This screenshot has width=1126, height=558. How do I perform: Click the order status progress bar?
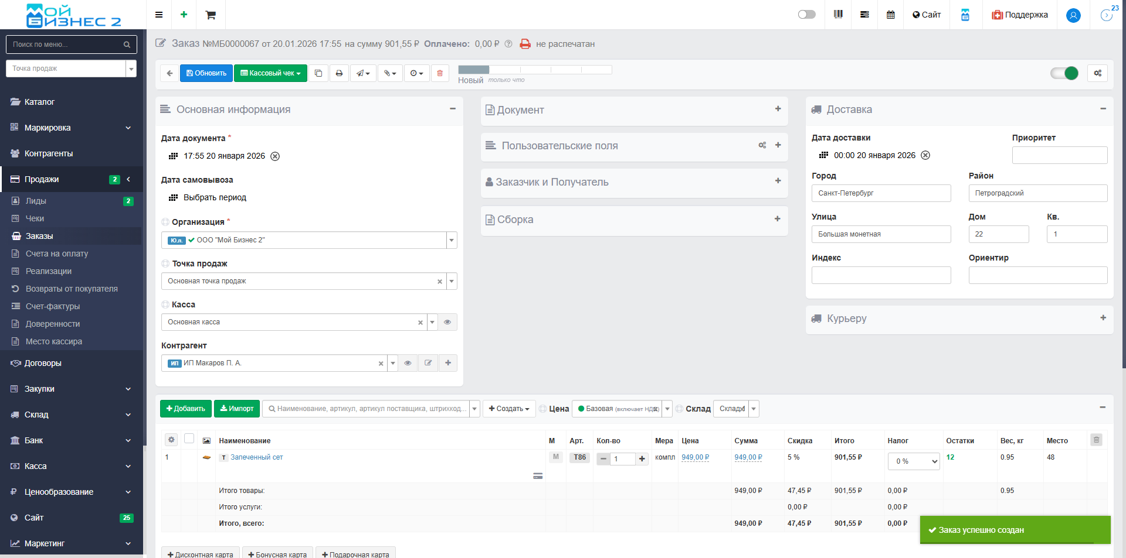point(534,70)
